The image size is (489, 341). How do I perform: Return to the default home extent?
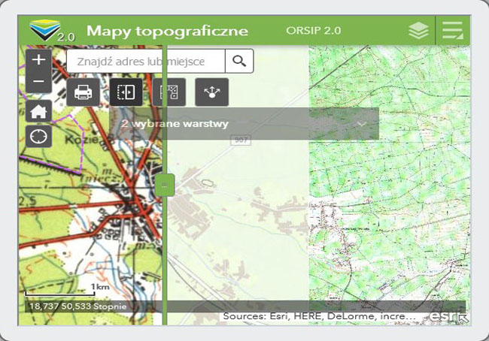click(38, 111)
